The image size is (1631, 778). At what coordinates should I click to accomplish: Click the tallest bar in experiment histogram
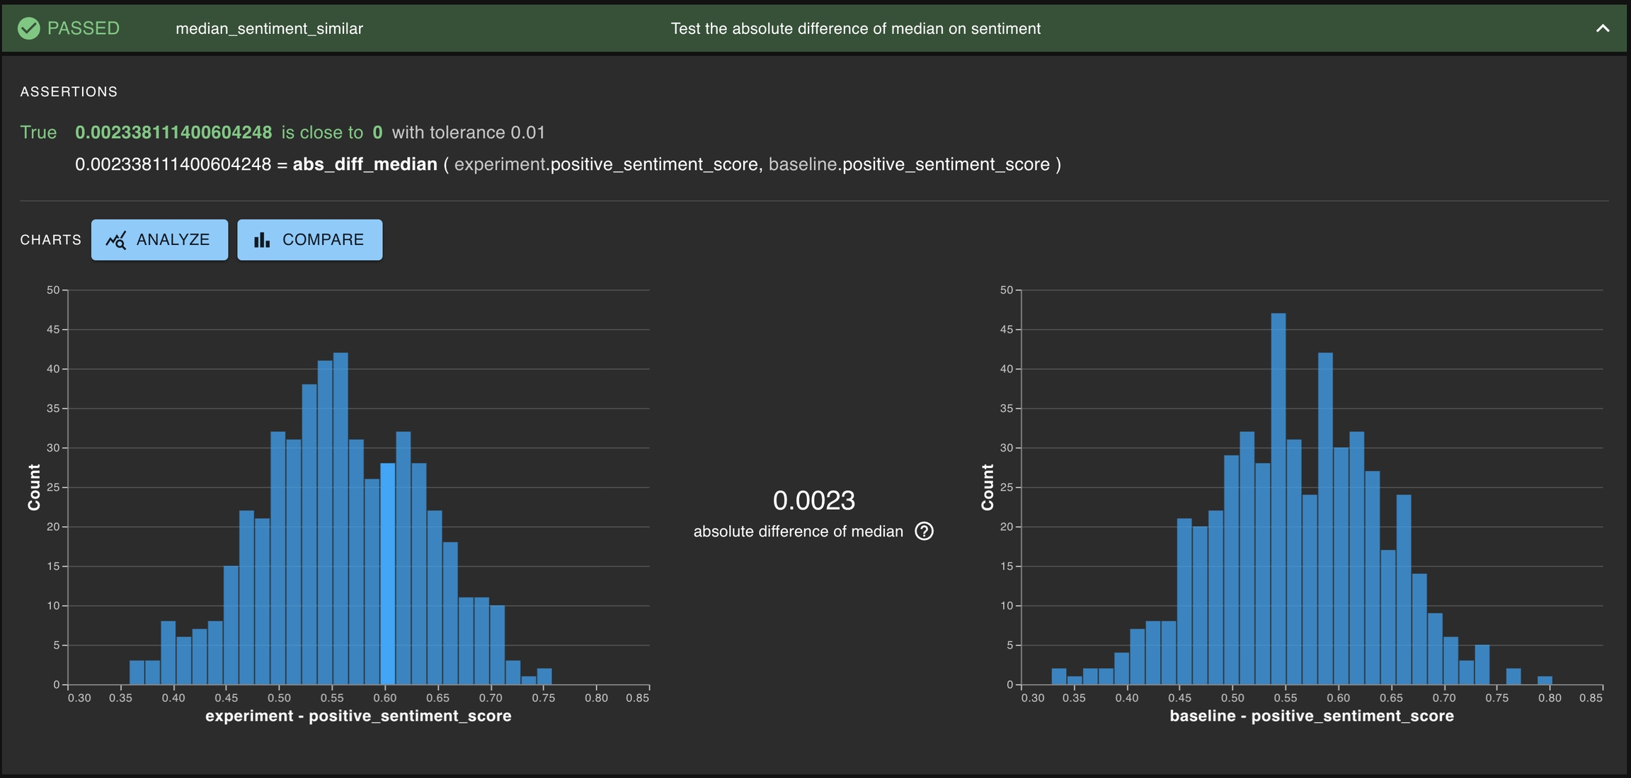tap(340, 518)
